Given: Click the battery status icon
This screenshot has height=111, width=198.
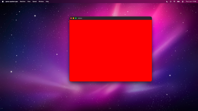Looking at the screenshot, I should (178, 2).
